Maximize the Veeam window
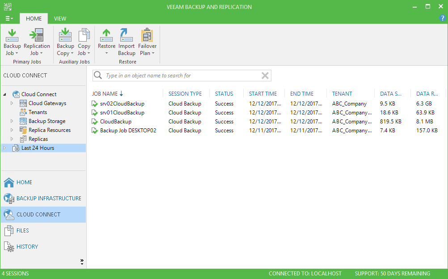 tap(428, 7)
